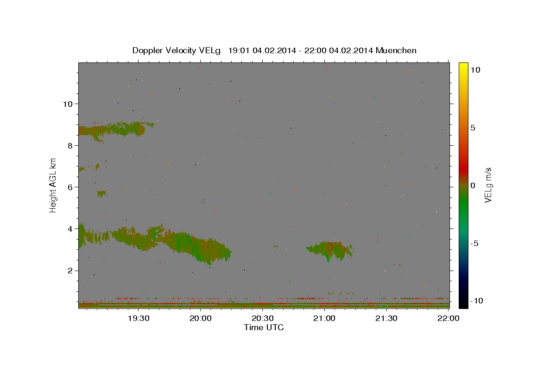The height and width of the screenshot is (370, 556).
Task: Click the small cloud echo near 21:00
Action: click(x=330, y=250)
